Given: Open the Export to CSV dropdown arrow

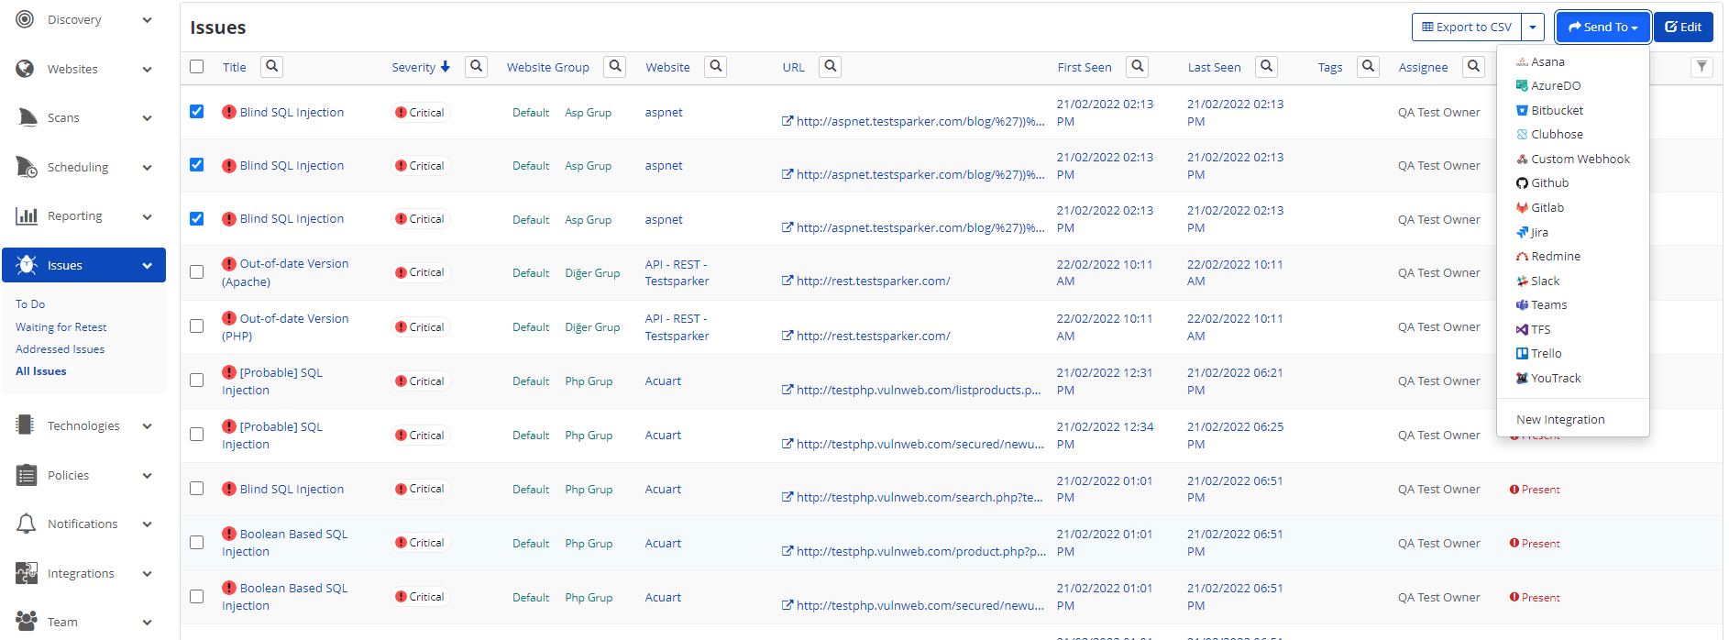Looking at the screenshot, I should coord(1533,28).
